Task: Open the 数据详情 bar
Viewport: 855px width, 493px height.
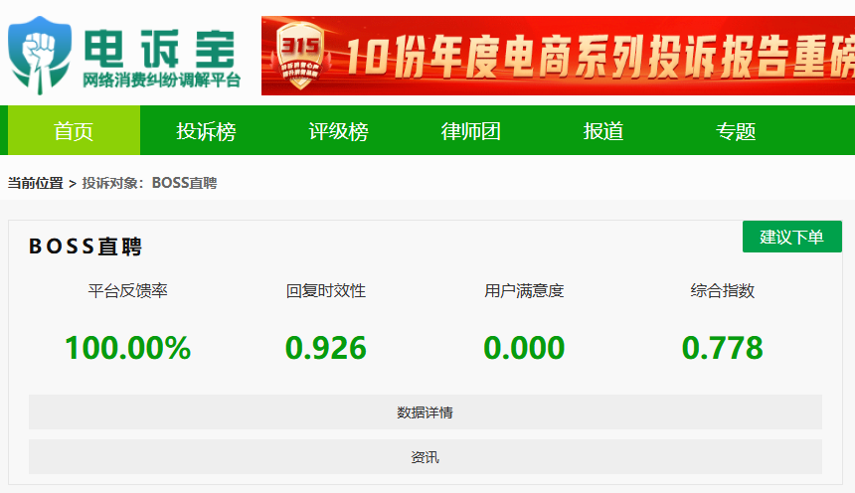Action: coord(426,412)
